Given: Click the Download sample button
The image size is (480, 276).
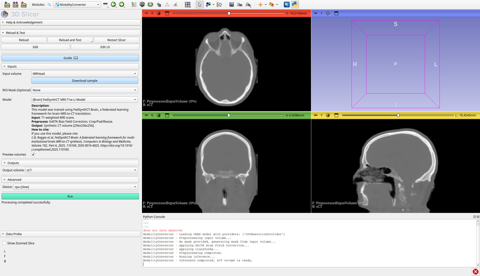Looking at the screenshot, I should click(x=84, y=81).
